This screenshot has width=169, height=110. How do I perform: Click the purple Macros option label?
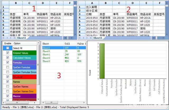[25, 96]
